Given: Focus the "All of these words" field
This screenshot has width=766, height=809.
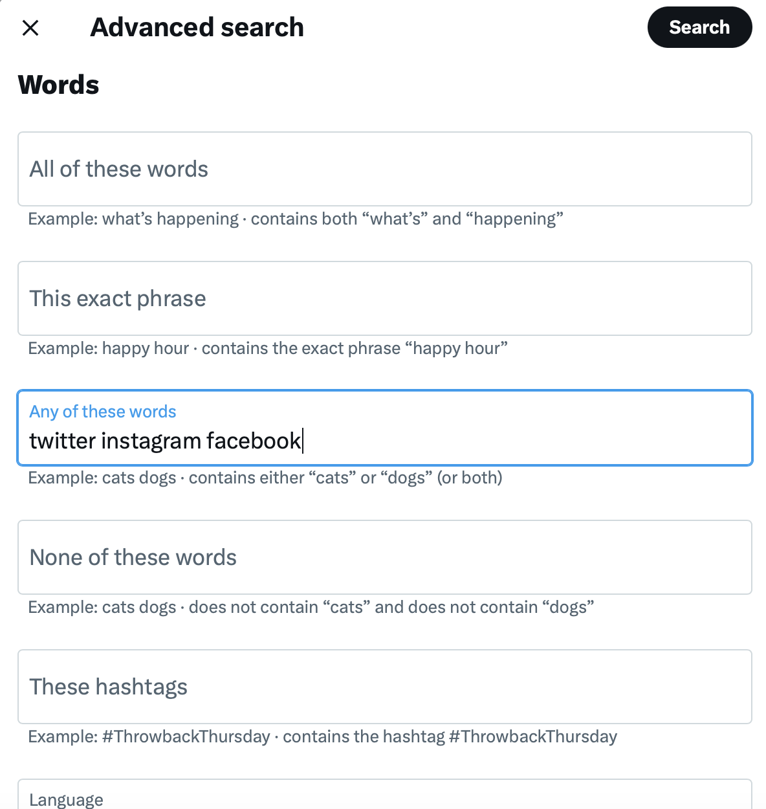Looking at the screenshot, I should pyautogui.click(x=384, y=169).
